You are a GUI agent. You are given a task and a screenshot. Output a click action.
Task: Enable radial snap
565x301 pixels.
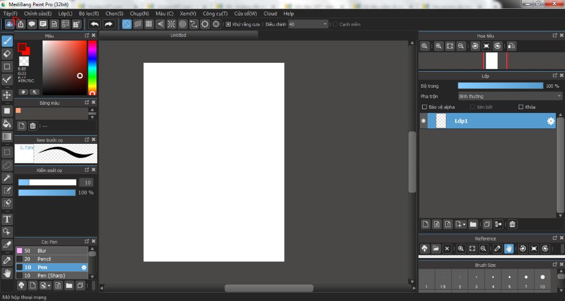pos(172,24)
